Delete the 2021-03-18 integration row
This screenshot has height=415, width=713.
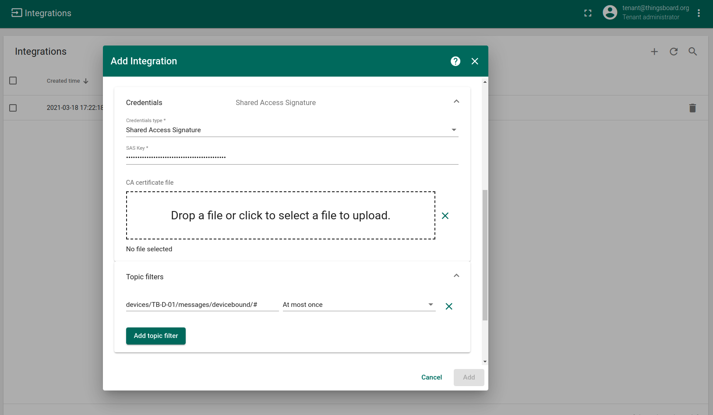click(692, 108)
